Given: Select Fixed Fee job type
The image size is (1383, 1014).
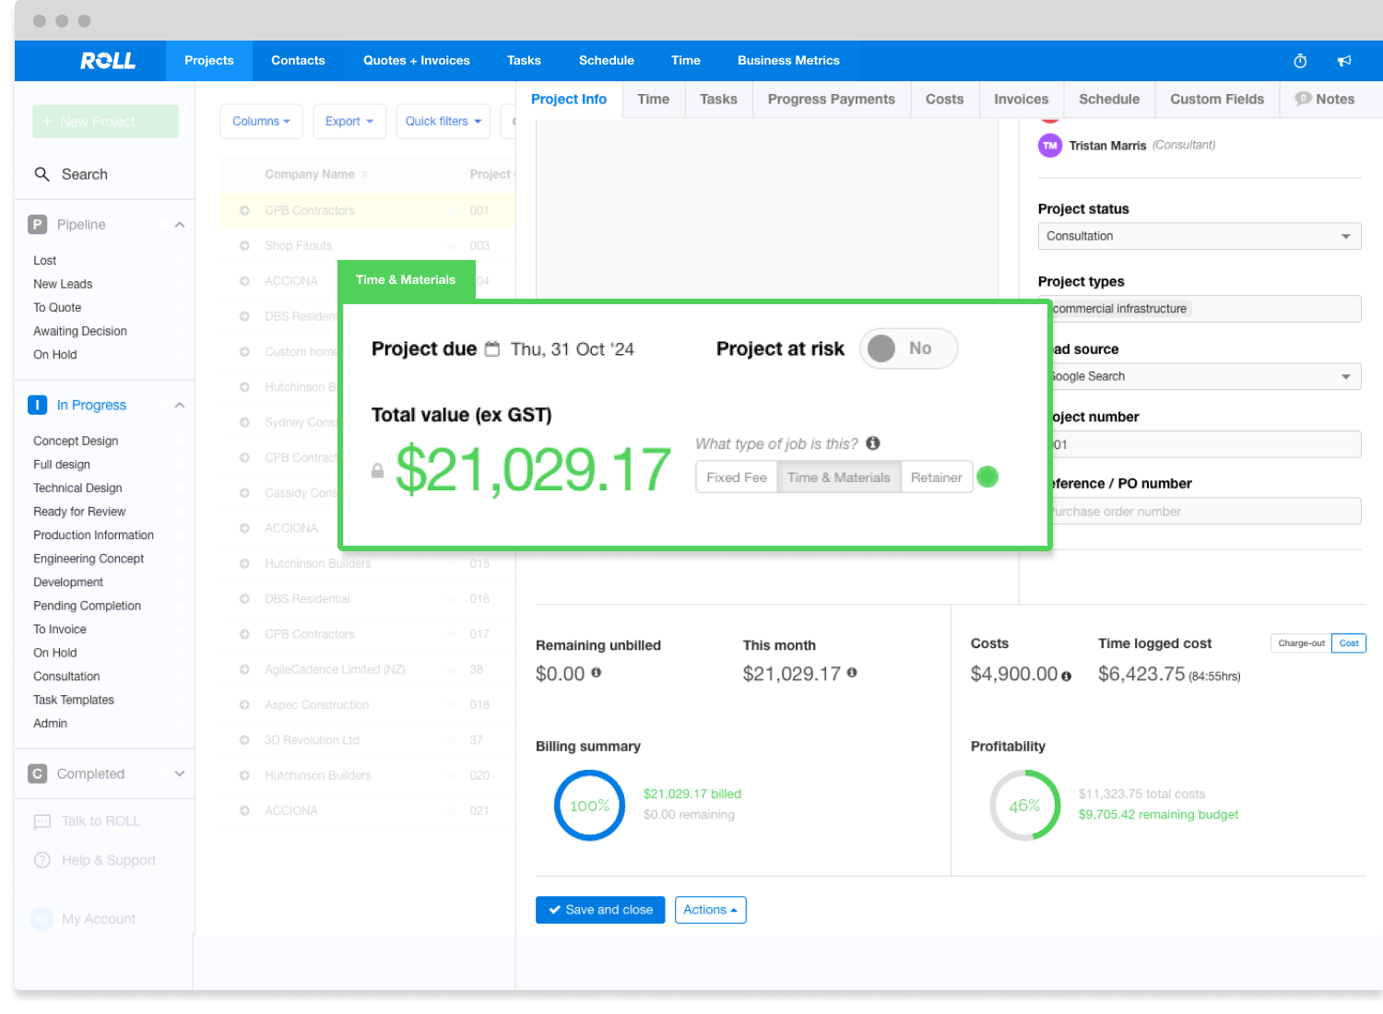Looking at the screenshot, I should coord(736,478).
